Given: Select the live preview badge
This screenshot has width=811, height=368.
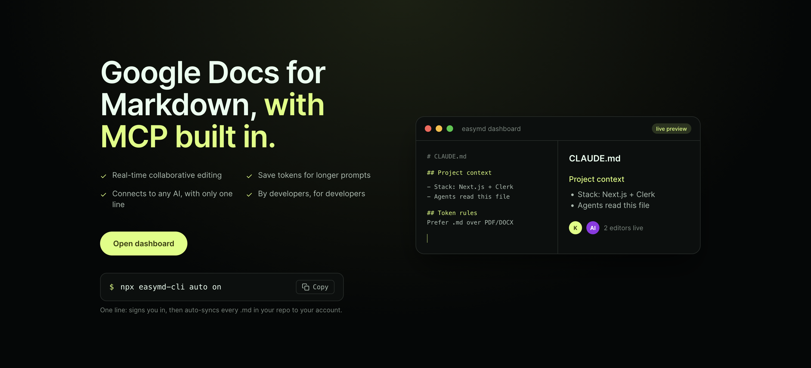Looking at the screenshot, I should [x=671, y=129].
